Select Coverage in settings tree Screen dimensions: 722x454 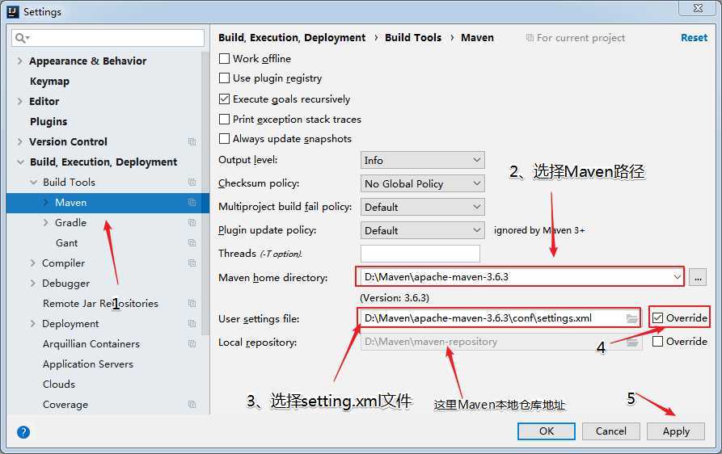click(x=65, y=405)
